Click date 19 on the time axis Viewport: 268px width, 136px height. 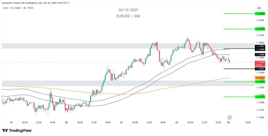coord(11,122)
